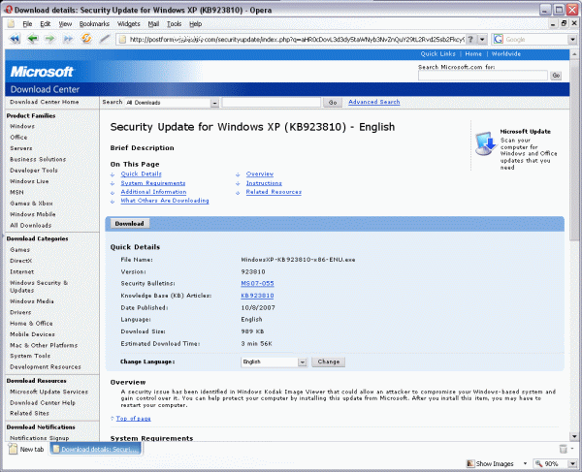Click the Google search engine icon
Image resolution: width=582 pixels, height=472 pixels.
(x=499, y=39)
